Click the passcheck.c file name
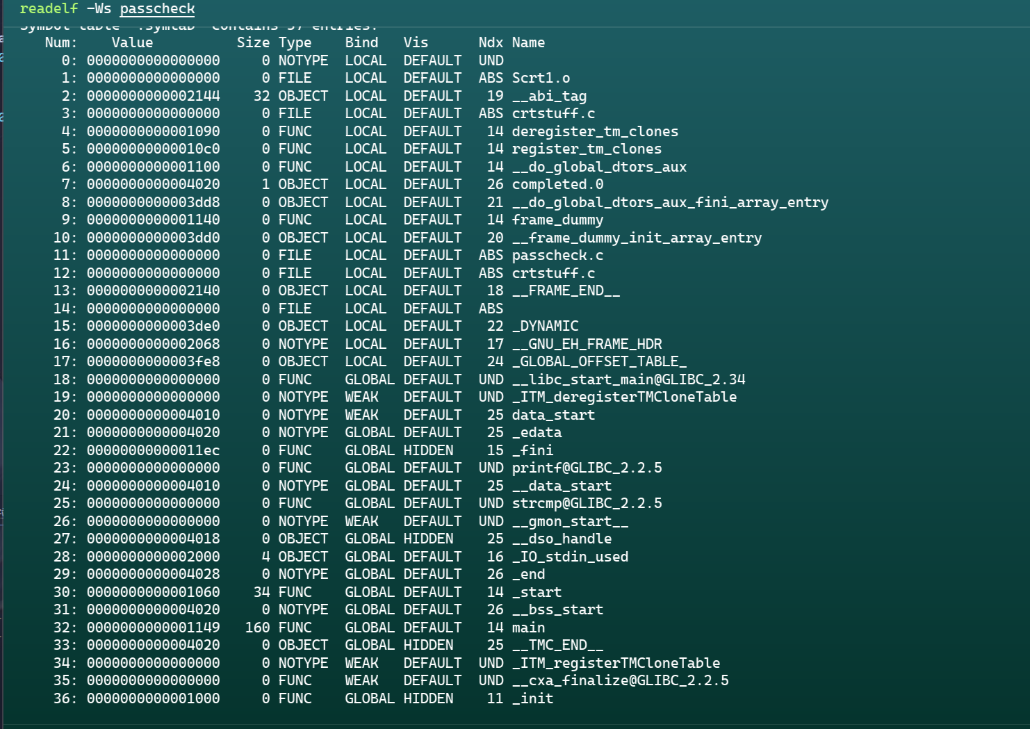This screenshot has height=729, width=1030. pyautogui.click(x=557, y=256)
